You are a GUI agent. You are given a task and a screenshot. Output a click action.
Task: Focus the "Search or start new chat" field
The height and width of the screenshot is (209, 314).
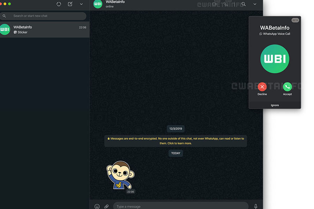tap(43, 16)
